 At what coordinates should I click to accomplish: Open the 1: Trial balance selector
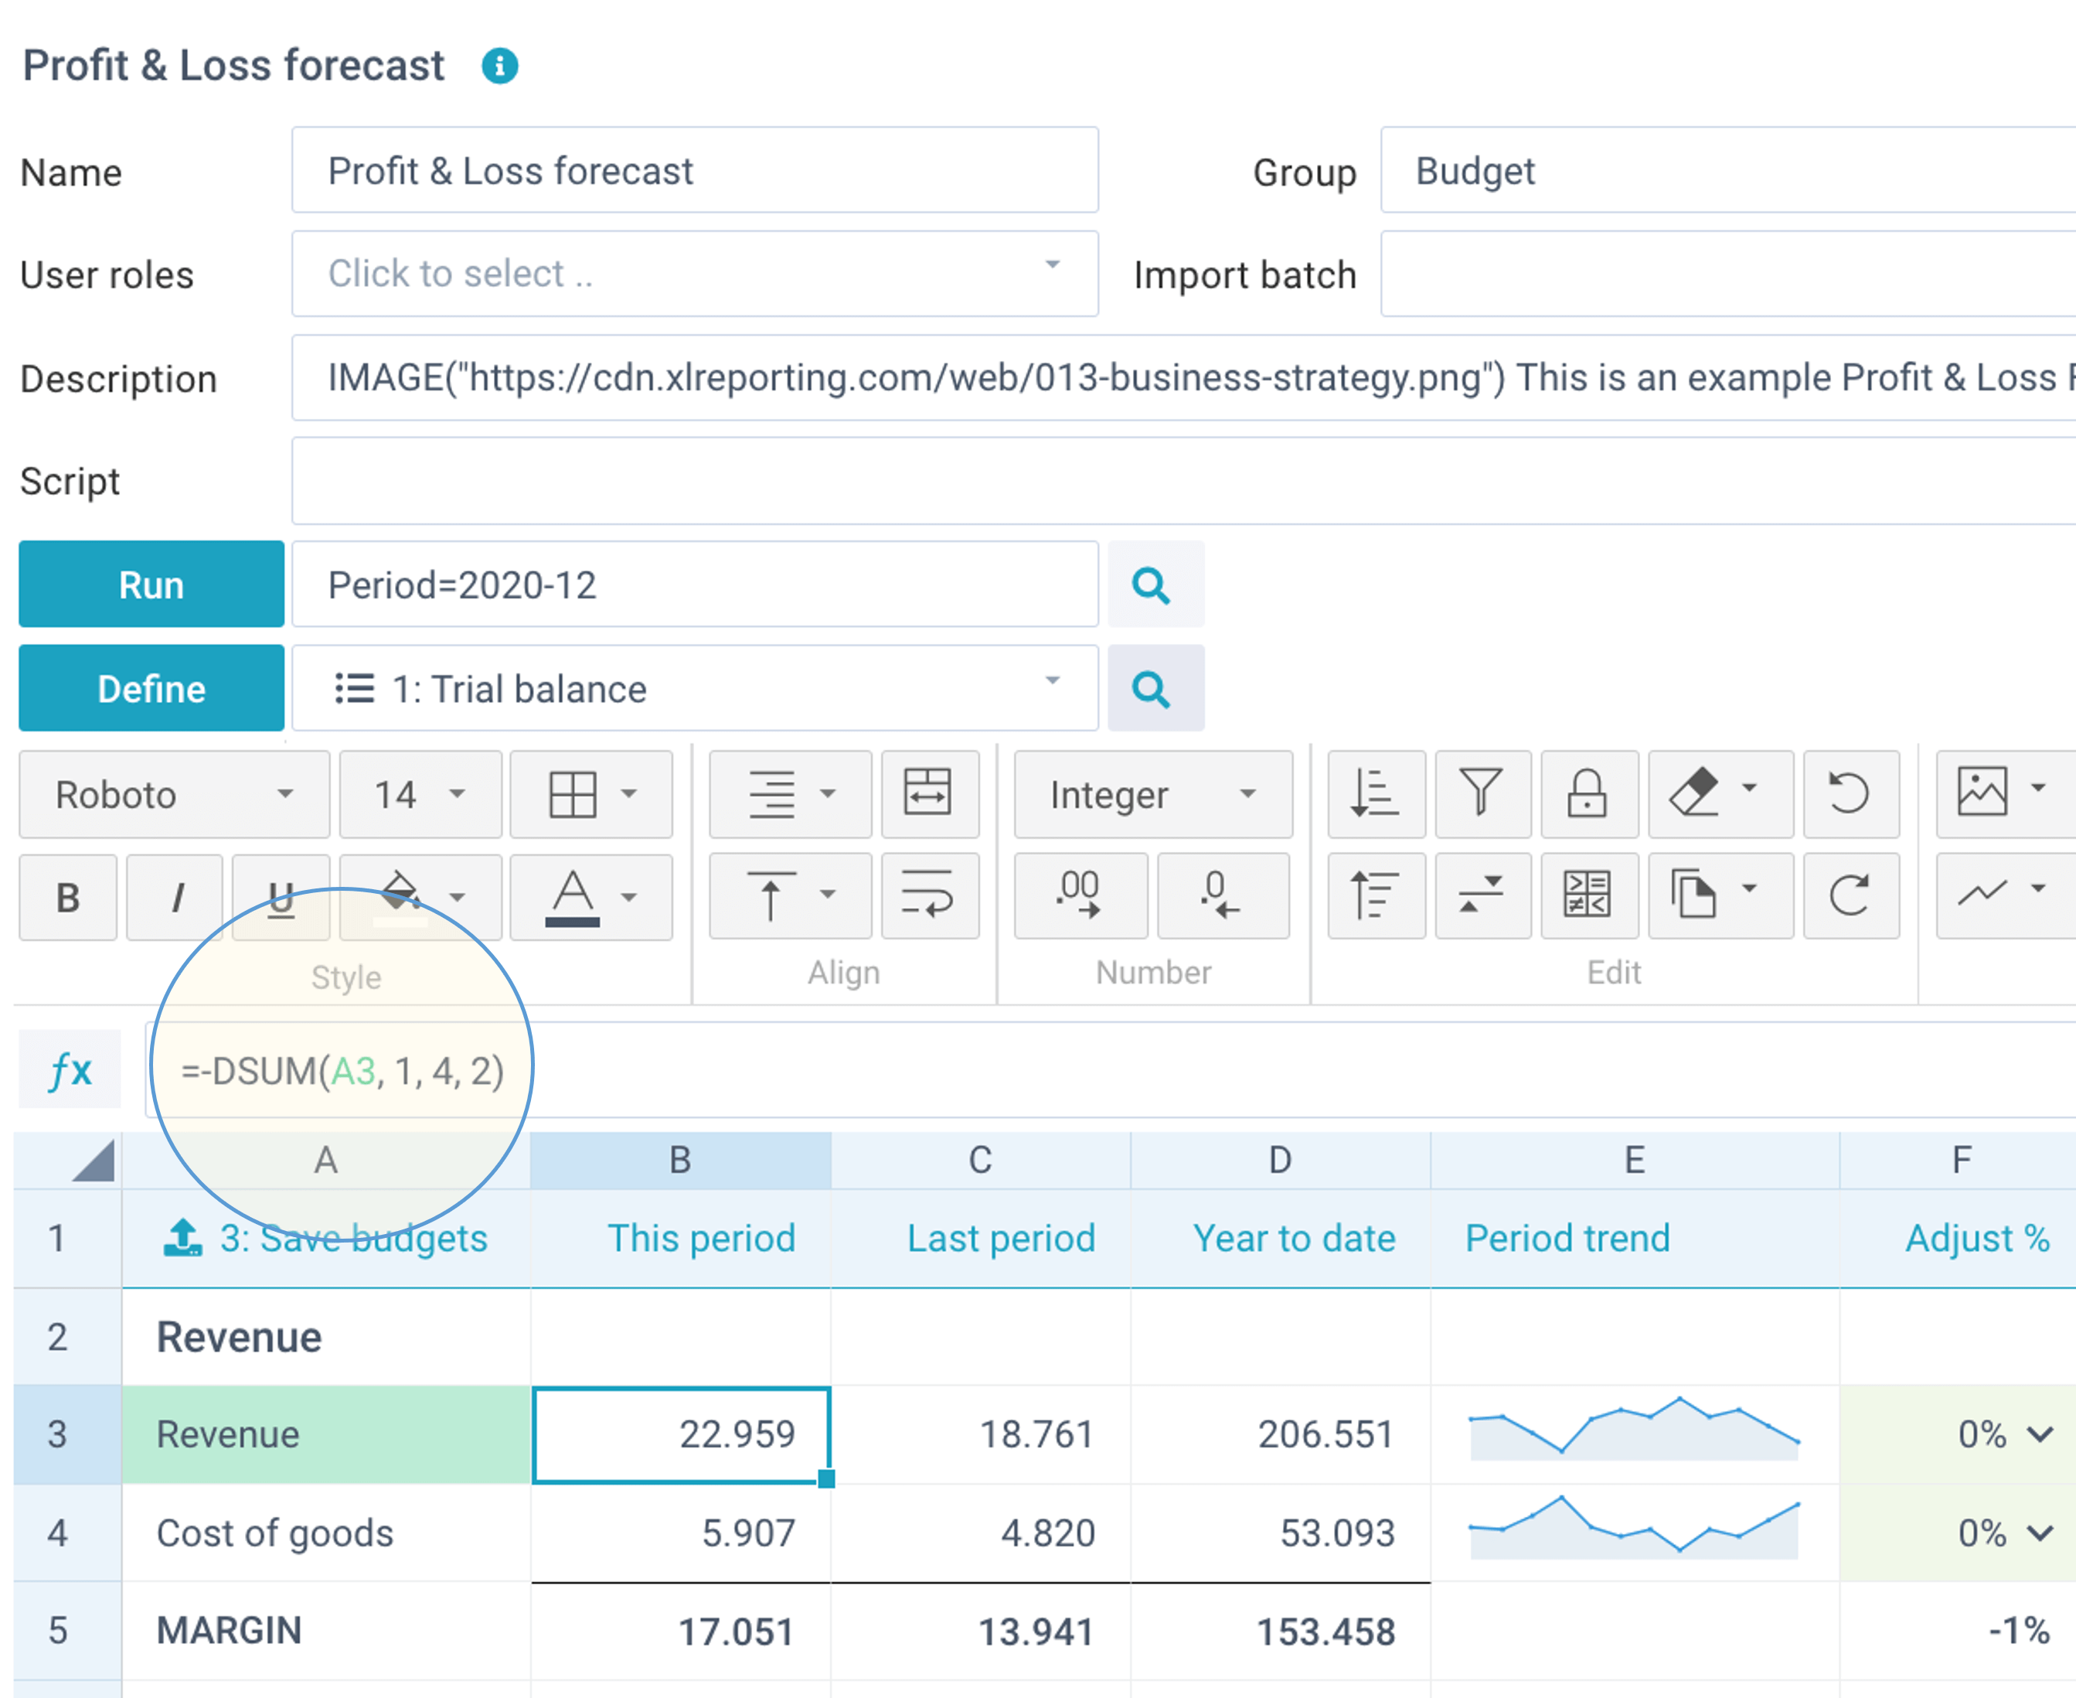pyautogui.click(x=694, y=687)
